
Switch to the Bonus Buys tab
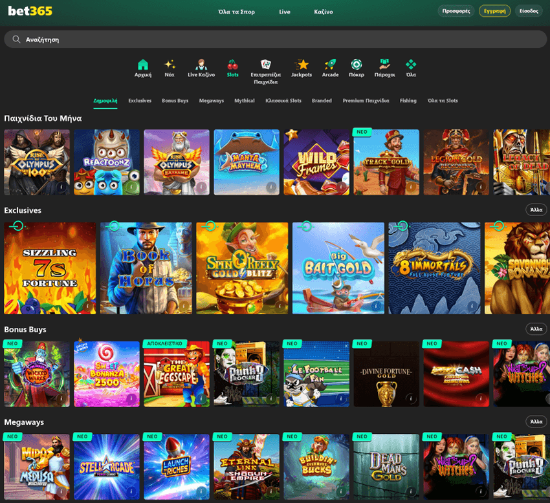[x=175, y=101]
